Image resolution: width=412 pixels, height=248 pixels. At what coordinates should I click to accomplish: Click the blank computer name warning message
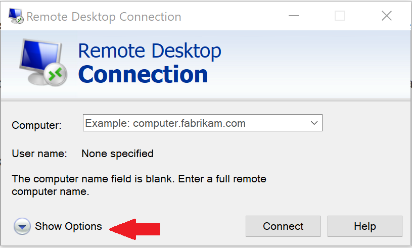pyautogui.click(x=139, y=185)
